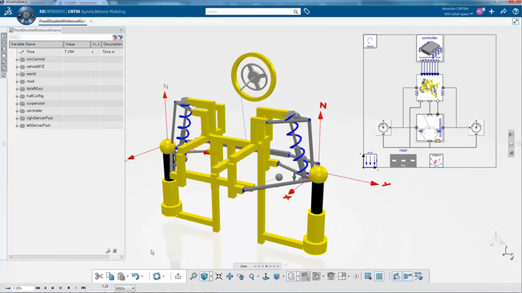522x293 pixels.
Task: Click the Add plus button in header
Action: (x=492, y=12)
